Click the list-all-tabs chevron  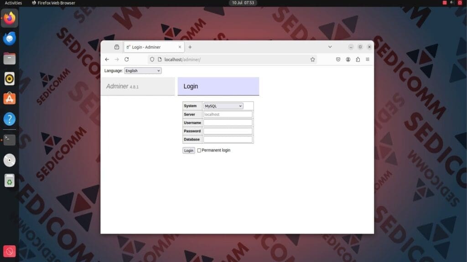pyautogui.click(x=330, y=47)
